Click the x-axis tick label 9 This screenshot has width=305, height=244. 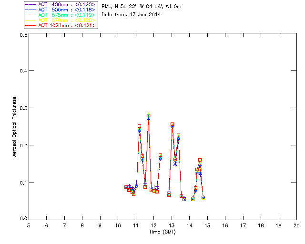(100, 225)
